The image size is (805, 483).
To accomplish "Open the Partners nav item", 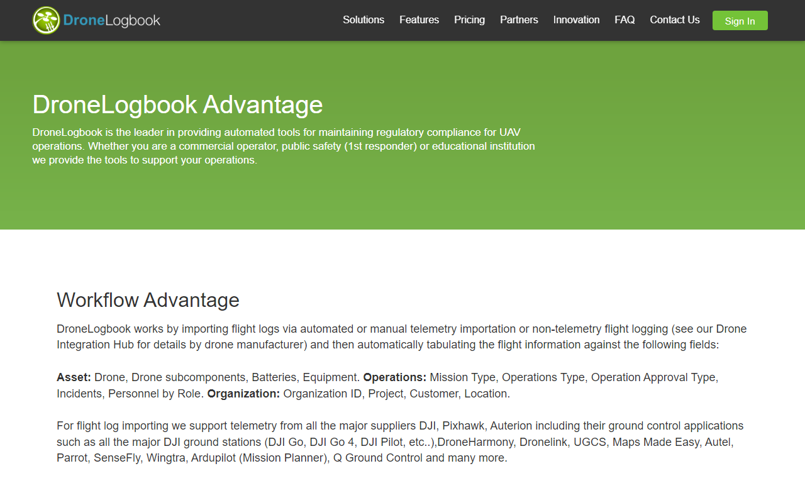I will (x=519, y=20).
